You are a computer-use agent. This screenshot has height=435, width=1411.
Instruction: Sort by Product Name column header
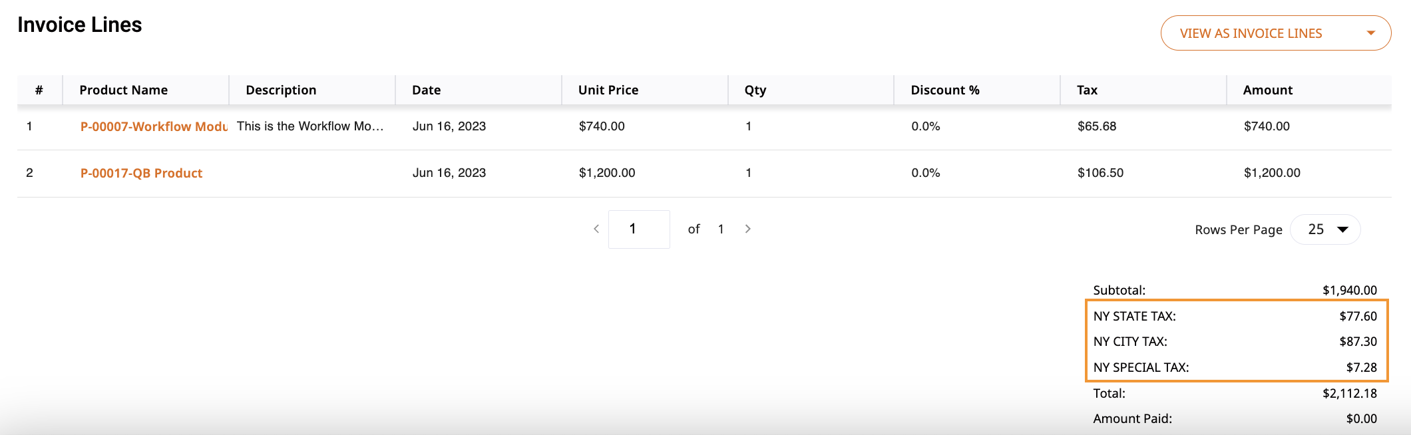124,90
